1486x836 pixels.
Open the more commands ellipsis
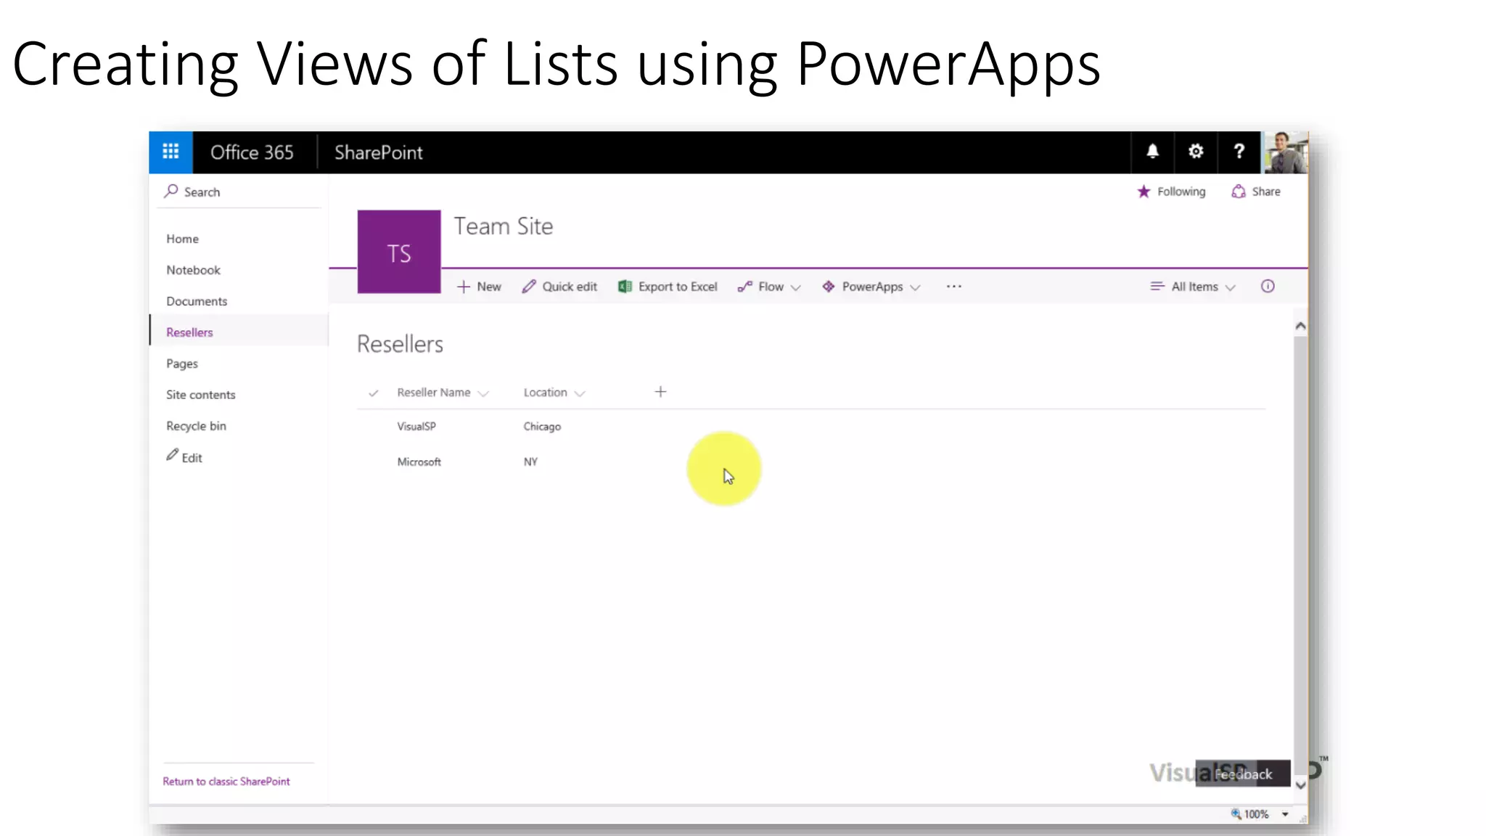coord(954,287)
